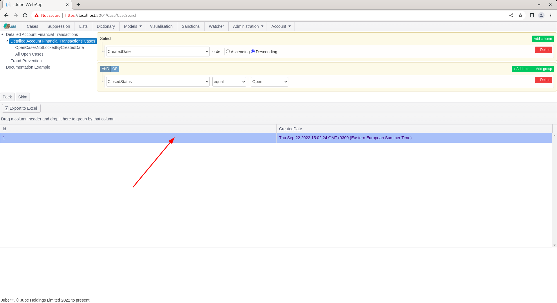Image resolution: width=557 pixels, height=303 pixels.
Task: Sort by the CreatedDate column header
Action: [x=414, y=129]
